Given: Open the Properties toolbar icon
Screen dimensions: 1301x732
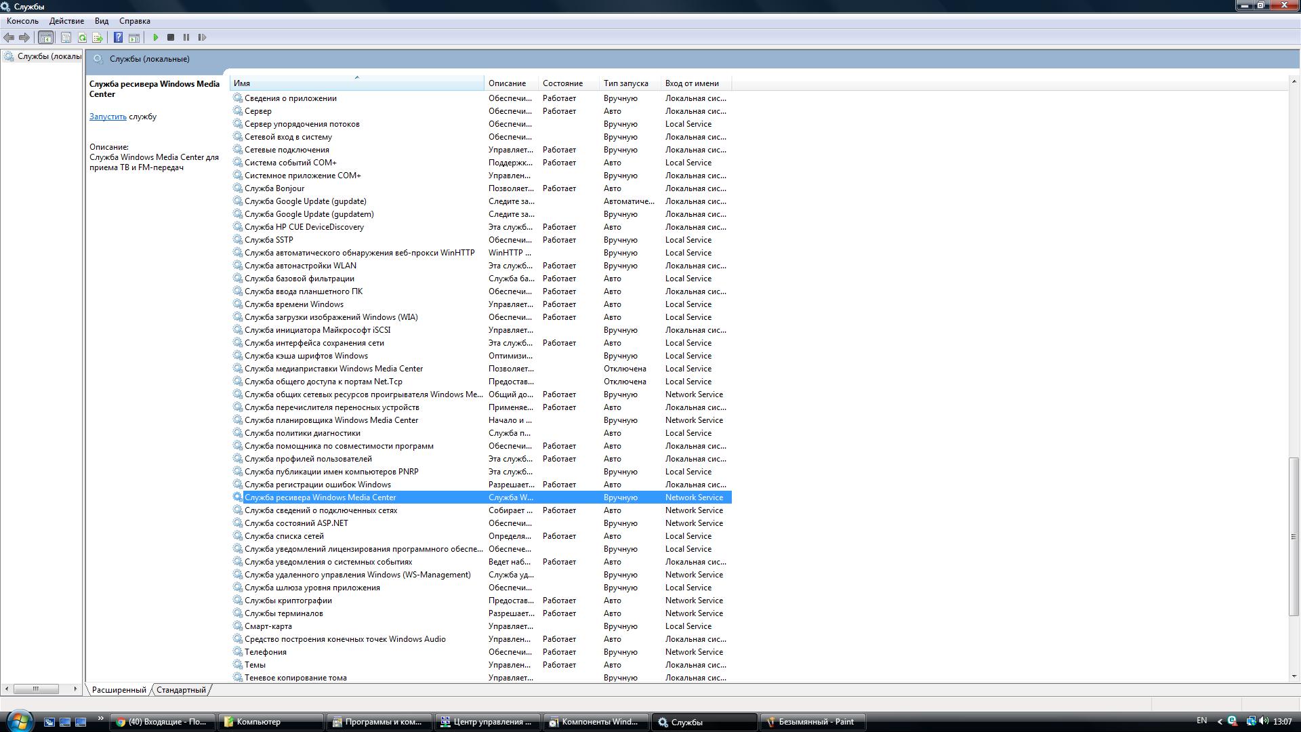Looking at the screenshot, I should [x=66, y=37].
